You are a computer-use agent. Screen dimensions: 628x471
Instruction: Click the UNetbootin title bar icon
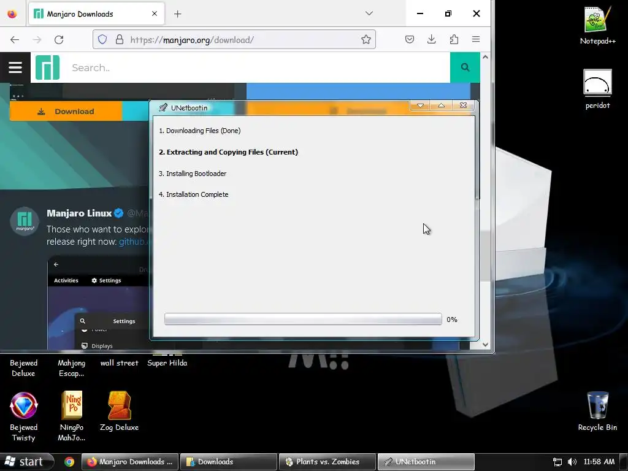[x=163, y=108]
